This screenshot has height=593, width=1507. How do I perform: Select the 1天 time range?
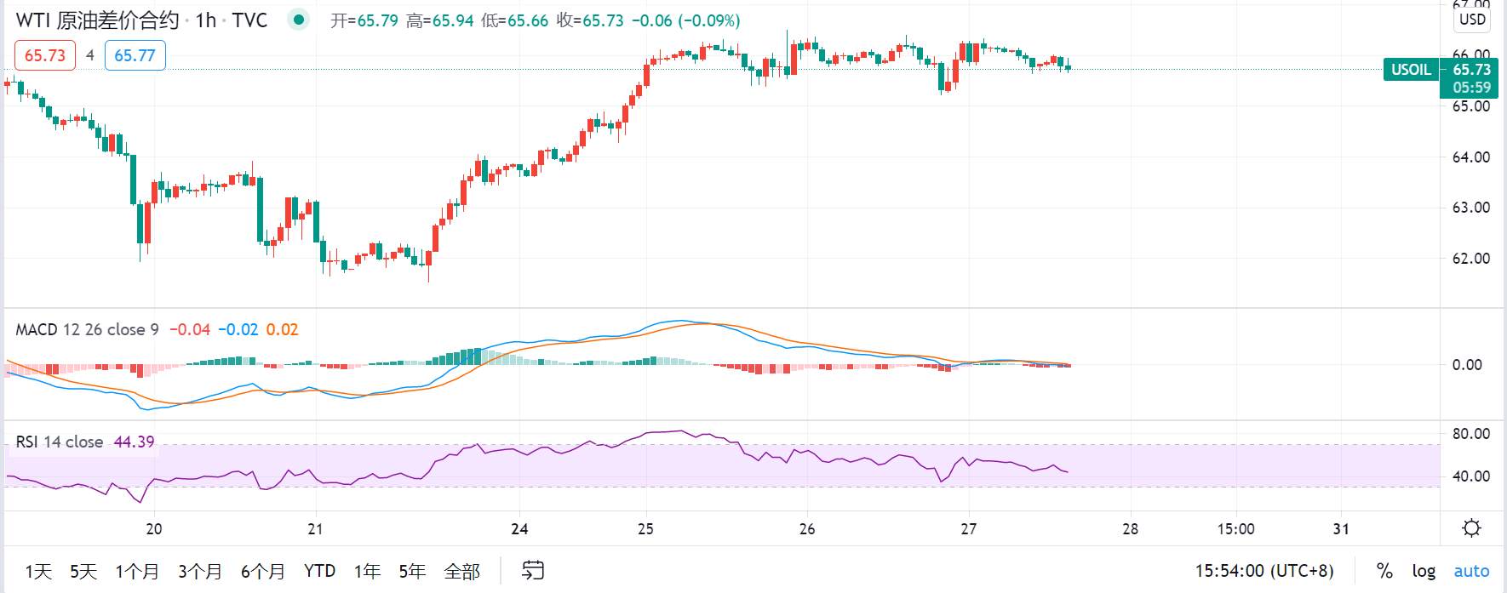(38, 571)
